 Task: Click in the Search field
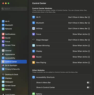click(14, 9)
